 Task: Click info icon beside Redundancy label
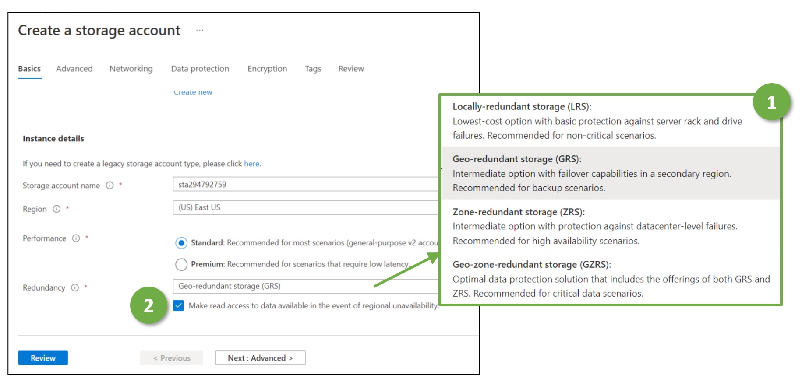pos(75,287)
